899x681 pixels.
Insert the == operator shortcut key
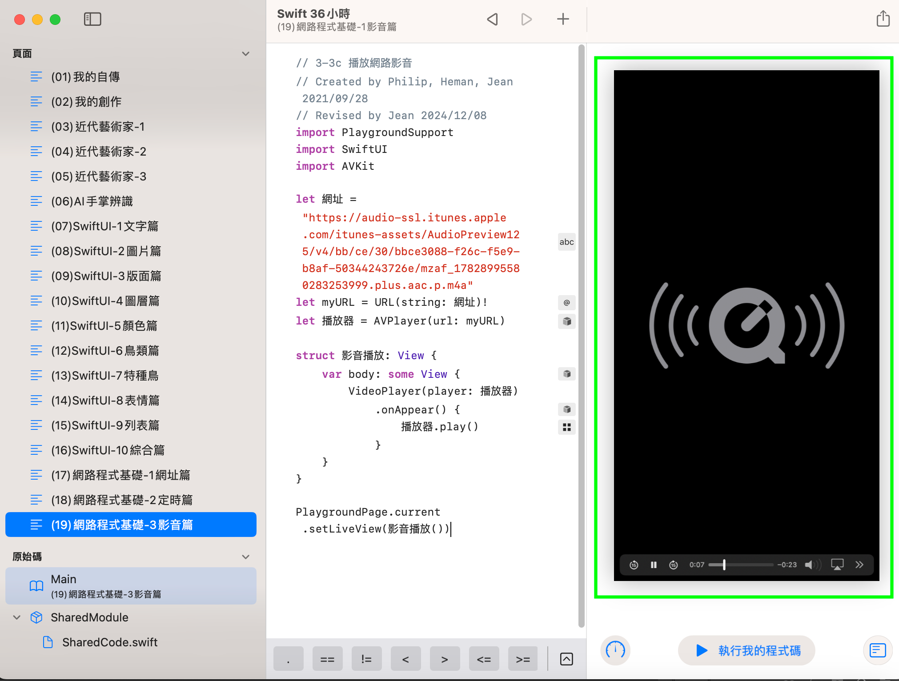click(327, 659)
